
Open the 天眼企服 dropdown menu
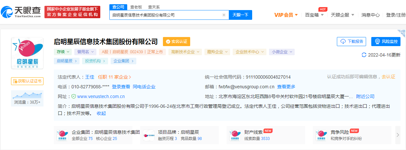342,15
